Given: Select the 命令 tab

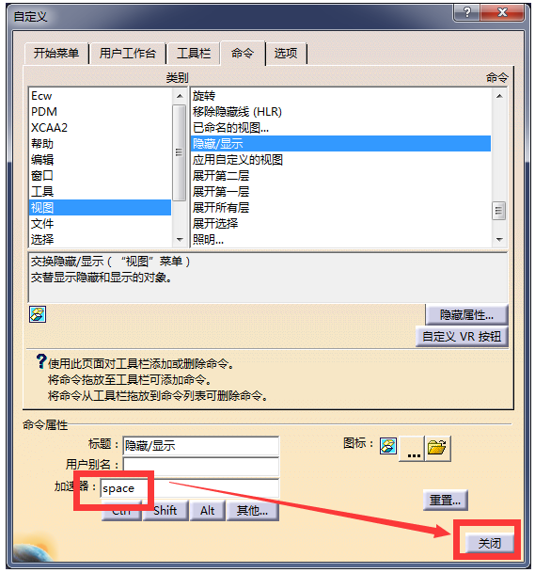Looking at the screenshot, I should 243,54.
